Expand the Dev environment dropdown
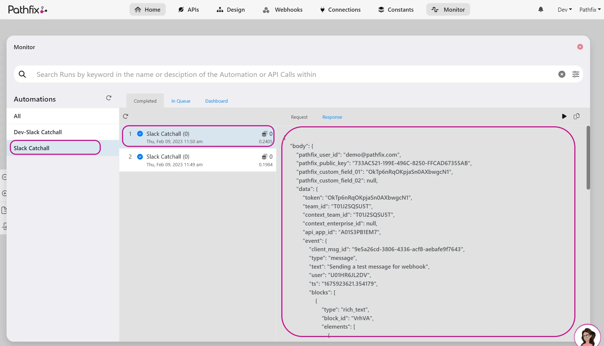 (565, 10)
